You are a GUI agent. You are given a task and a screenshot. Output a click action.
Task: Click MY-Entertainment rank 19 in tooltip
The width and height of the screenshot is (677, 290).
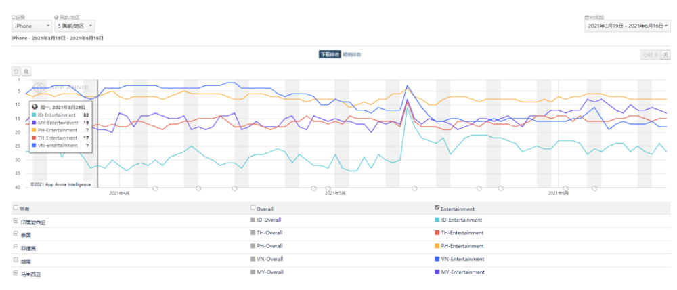pos(86,123)
